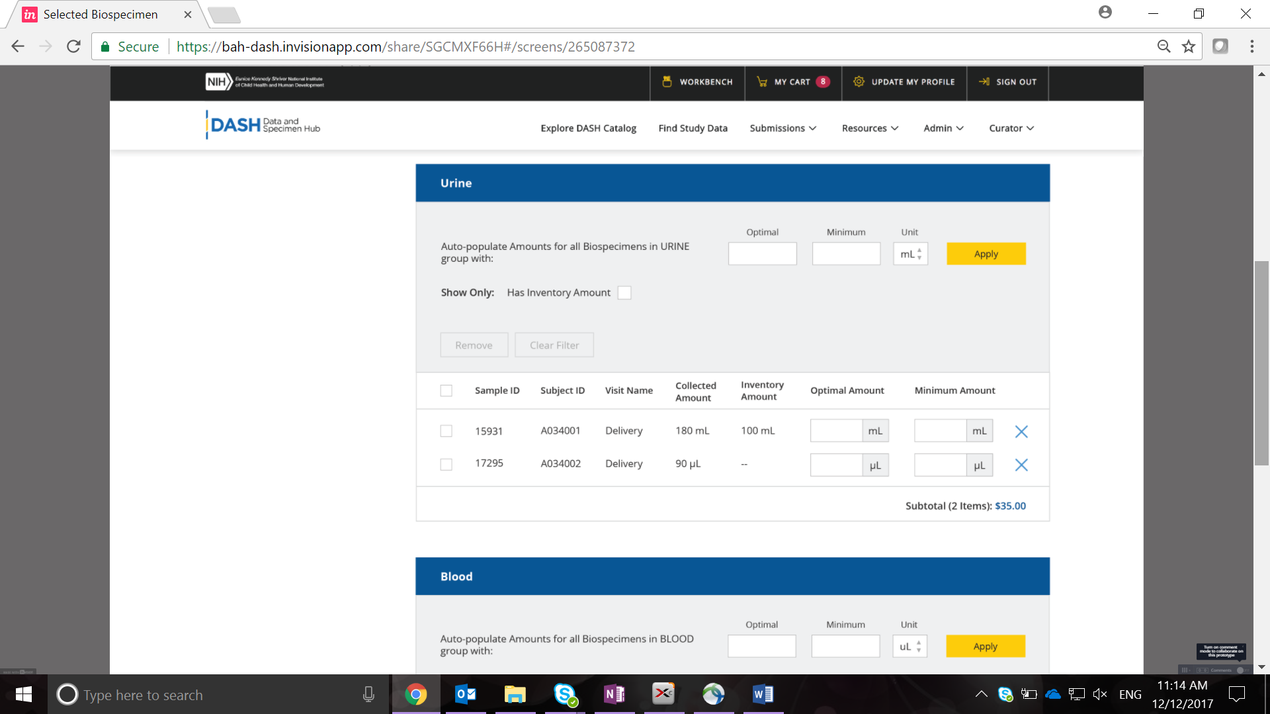Image resolution: width=1270 pixels, height=714 pixels.
Task: Select checkbox for sample 15931
Action: coord(446,431)
